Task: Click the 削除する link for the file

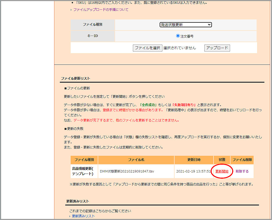Action: tap(242, 171)
